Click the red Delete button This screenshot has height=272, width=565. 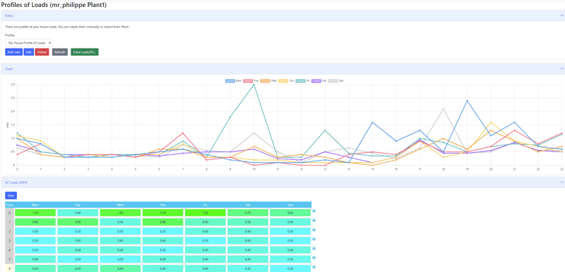tap(42, 52)
